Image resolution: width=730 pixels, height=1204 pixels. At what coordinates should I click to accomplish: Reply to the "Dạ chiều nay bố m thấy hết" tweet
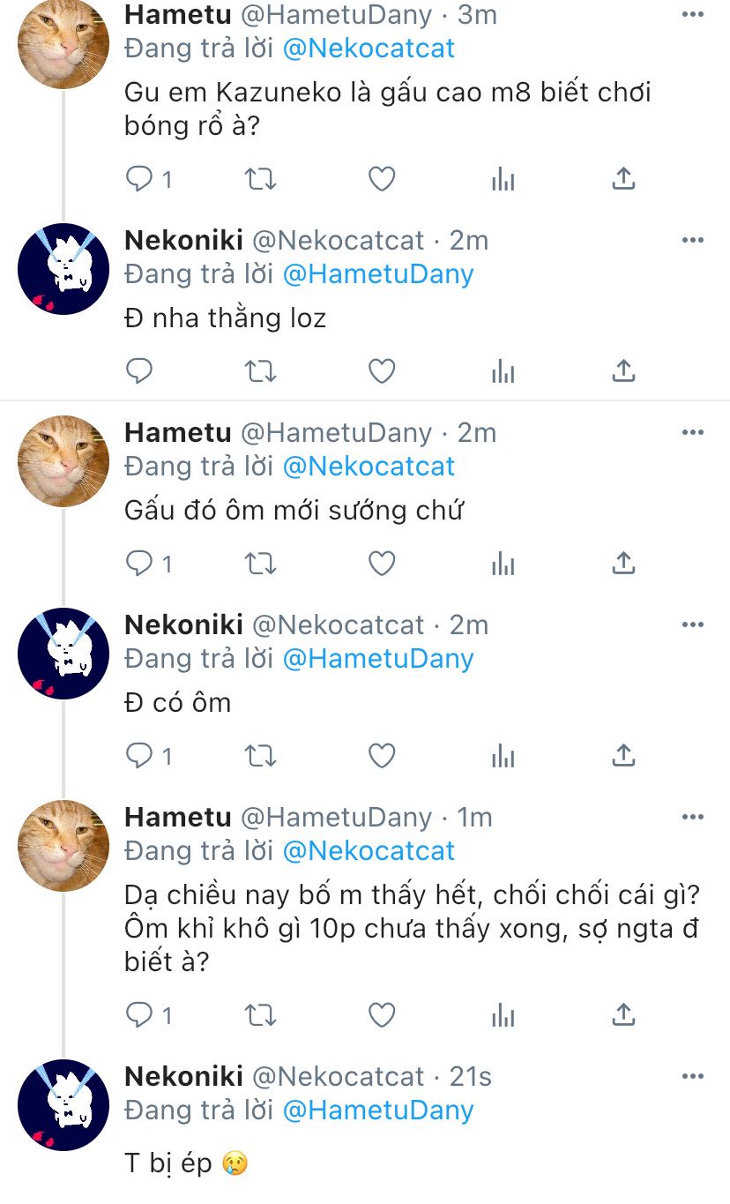point(140,1015)
